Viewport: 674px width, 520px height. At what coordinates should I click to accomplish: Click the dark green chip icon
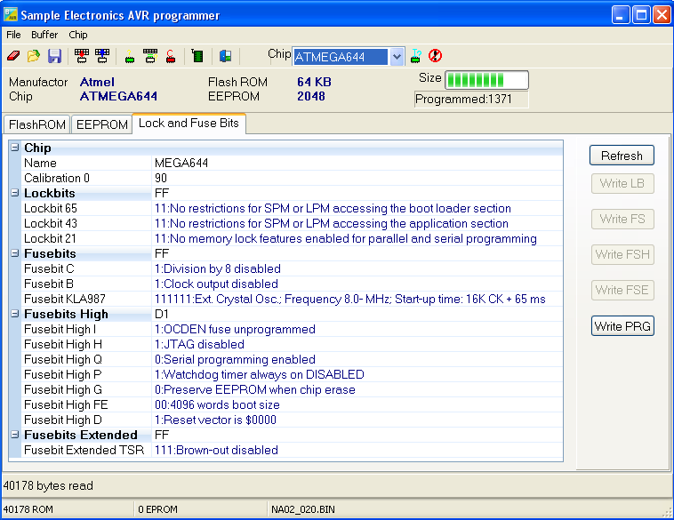(197, 56)
